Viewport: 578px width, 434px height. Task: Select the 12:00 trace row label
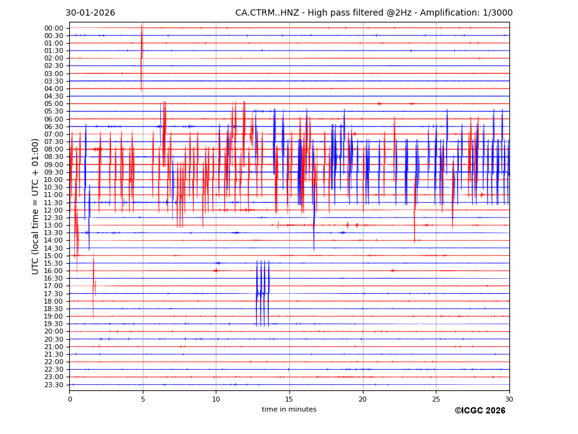54,210
